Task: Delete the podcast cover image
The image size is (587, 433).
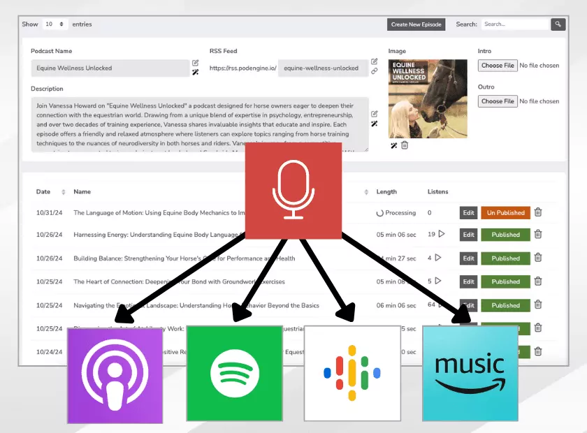Action: tap(405, 145)
